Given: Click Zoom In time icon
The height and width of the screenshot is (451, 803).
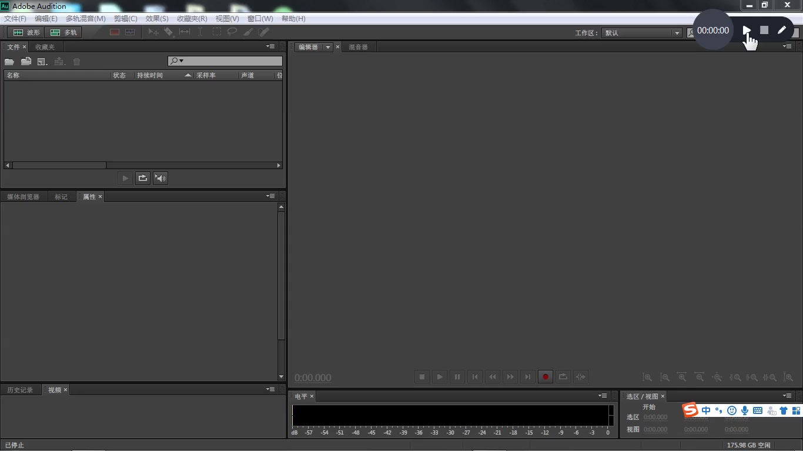Looking at the screenshot, I should click(x=682, y=378).
